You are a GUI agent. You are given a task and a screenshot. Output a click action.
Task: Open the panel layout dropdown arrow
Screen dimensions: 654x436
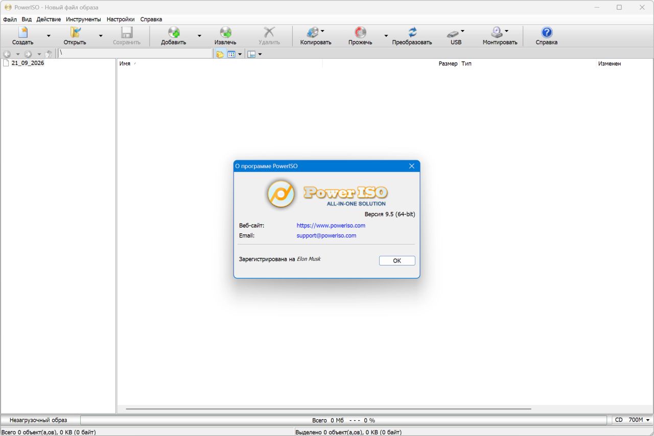[260, 54]
